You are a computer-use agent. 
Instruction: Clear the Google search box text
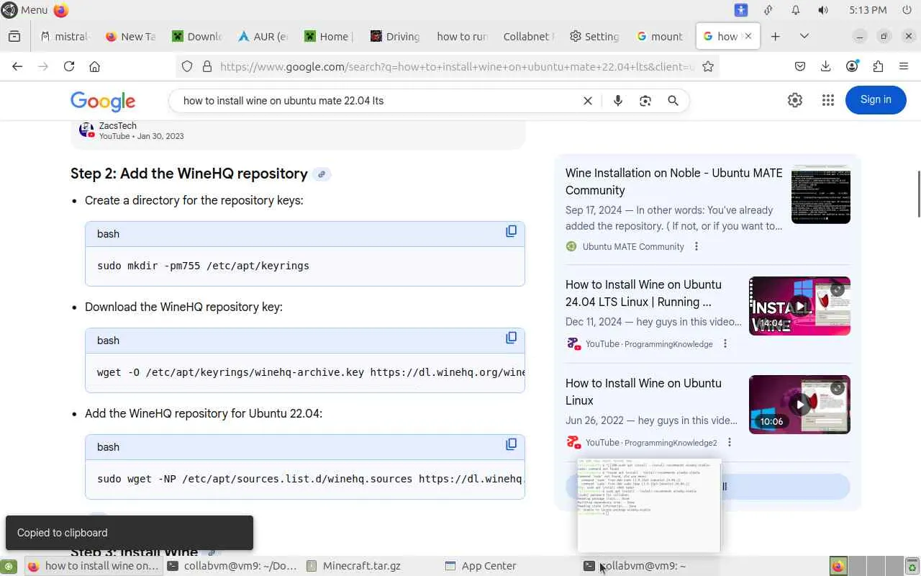588,101
